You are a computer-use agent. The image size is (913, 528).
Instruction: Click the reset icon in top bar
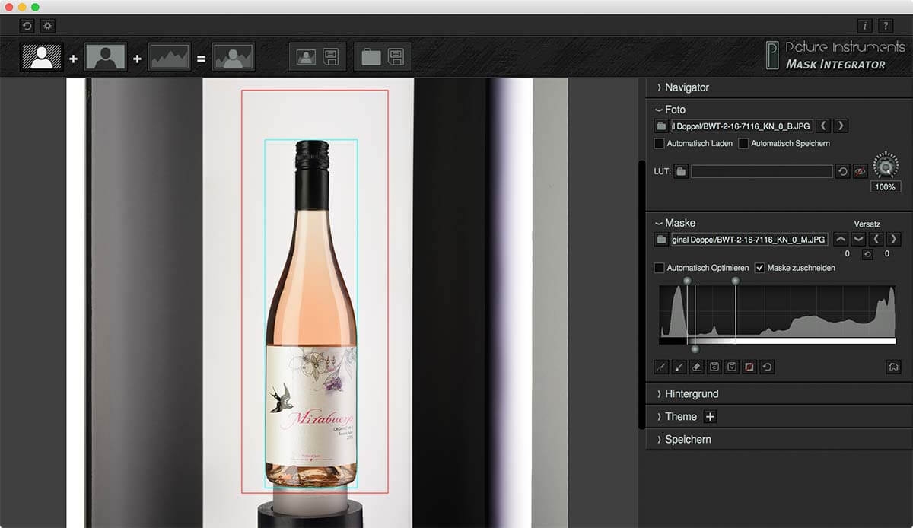(x=27, y=26)
